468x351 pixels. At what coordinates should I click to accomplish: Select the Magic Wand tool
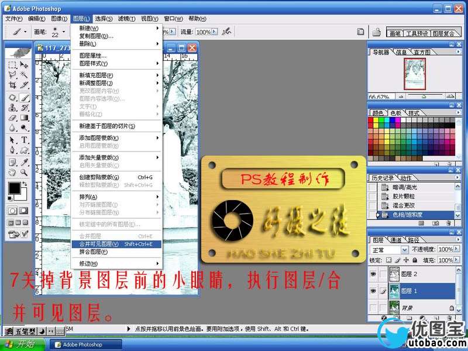[x=24, y=75]
